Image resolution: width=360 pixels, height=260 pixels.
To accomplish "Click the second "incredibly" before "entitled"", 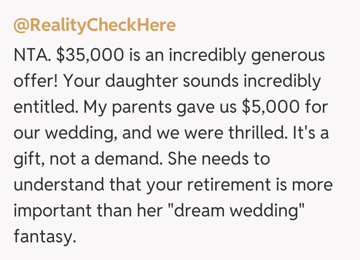I will click(x=282, y=81).
